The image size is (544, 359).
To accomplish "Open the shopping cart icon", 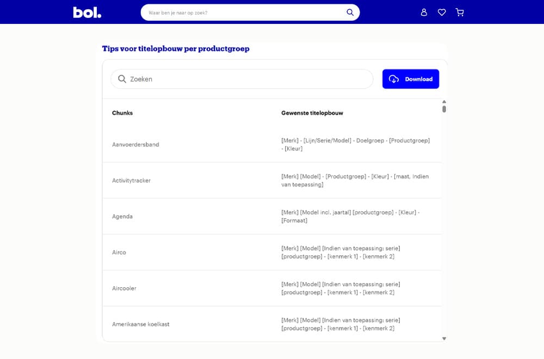I will (460, 13).
